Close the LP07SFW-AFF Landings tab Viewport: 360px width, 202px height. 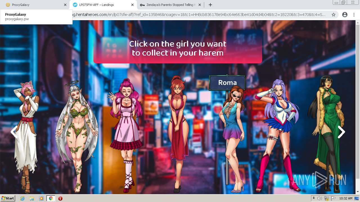132,5
